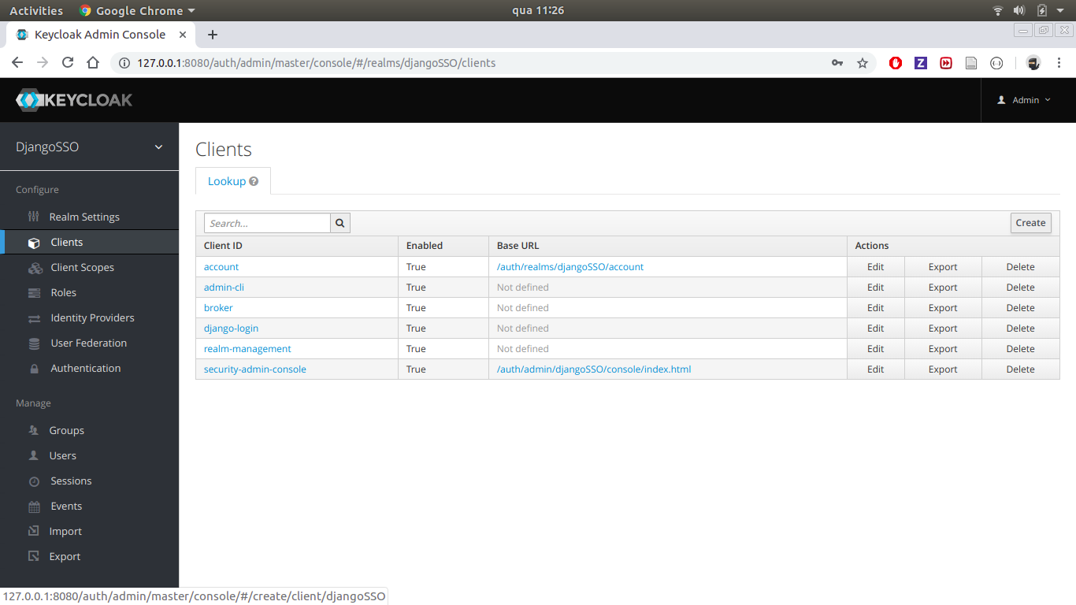1076x605 pixels.
Task: Open Client Scopes in the sidebar
Action: click(x=83, y=268)
